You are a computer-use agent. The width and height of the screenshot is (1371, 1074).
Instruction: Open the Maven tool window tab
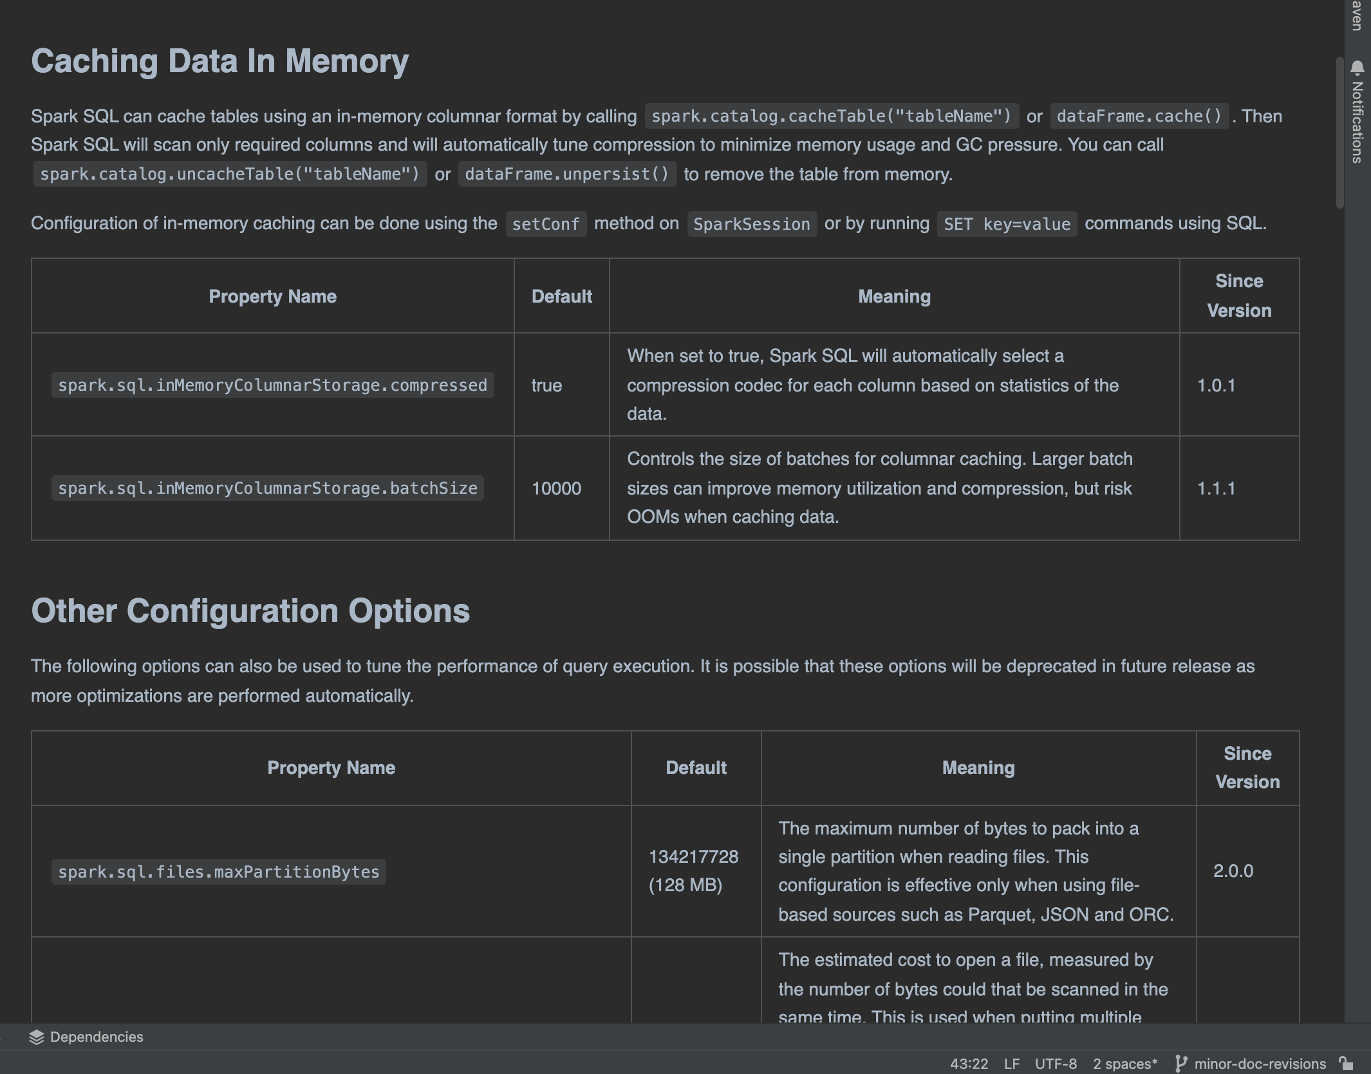1357,14
